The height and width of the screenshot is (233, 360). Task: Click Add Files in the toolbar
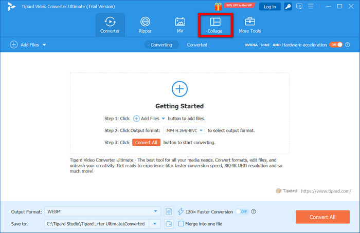coord(25,45)
